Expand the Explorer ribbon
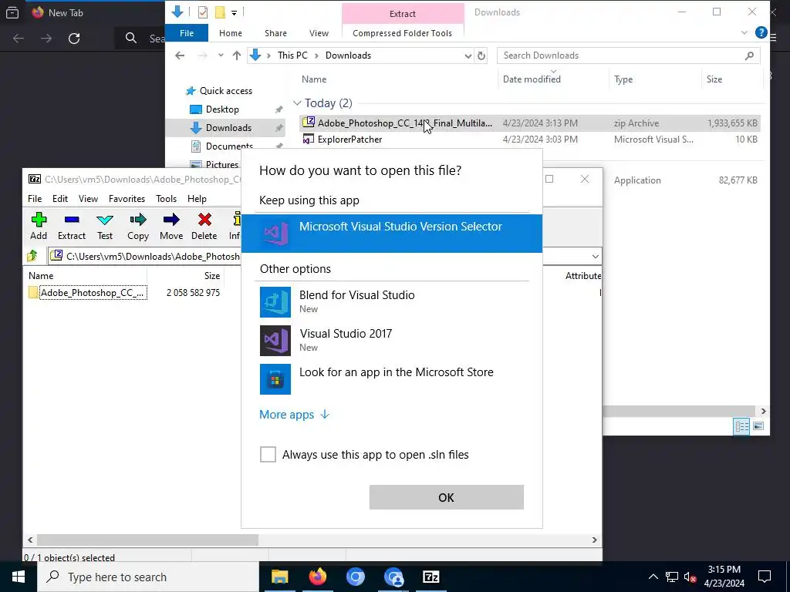The width and height of the screenshot is (790, 592). [x=744, y=32]
